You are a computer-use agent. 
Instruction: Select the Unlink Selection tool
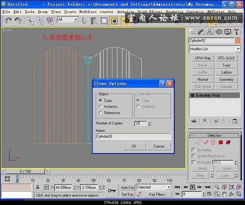click(40, 21)
